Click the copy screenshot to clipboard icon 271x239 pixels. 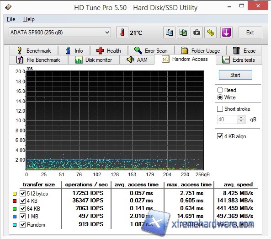[183, 33]
